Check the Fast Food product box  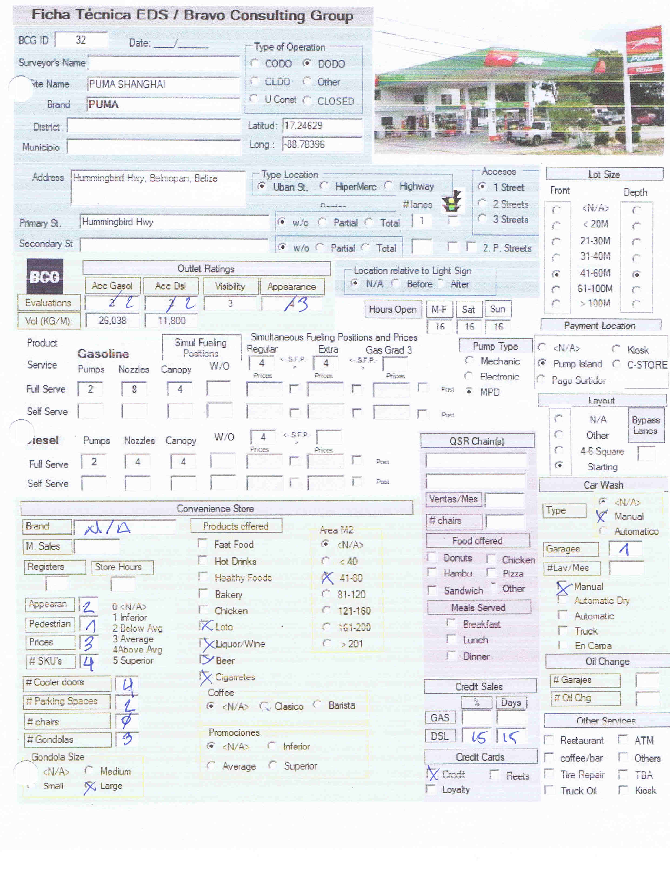pyautogui.click(x=203, y=543)
